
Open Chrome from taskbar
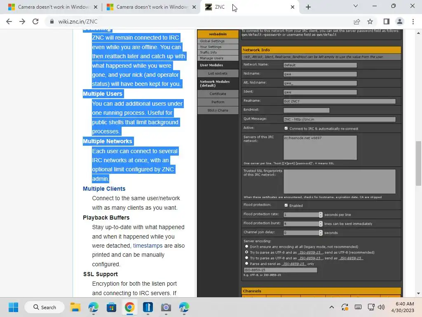tap(129, 307)
